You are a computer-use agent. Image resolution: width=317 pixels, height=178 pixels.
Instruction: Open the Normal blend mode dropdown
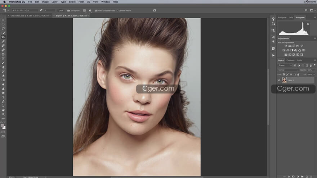click(288, 70)
